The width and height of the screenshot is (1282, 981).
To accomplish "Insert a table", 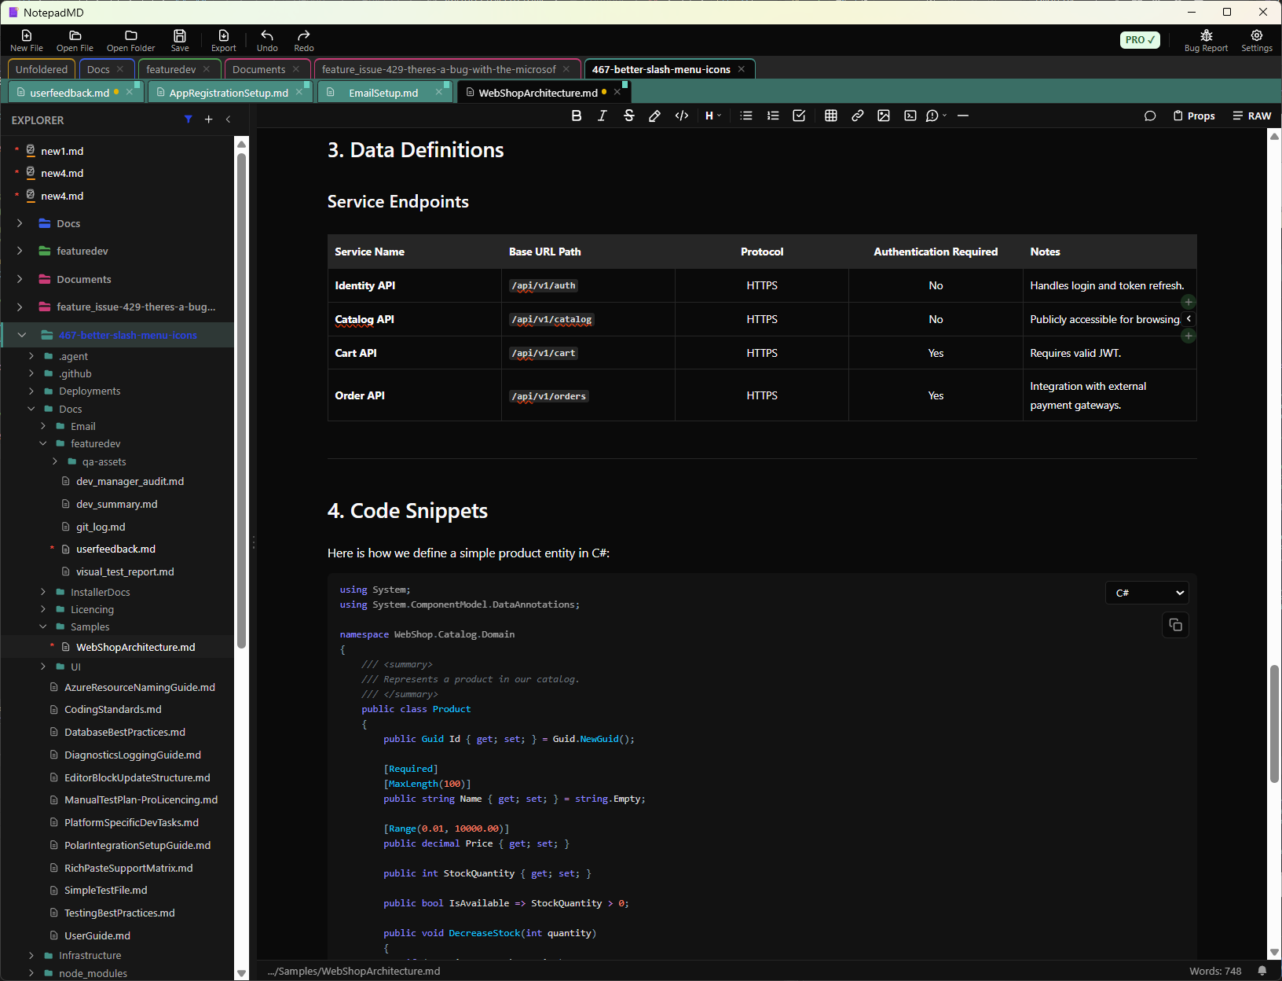I will click(x=831, y=116).
